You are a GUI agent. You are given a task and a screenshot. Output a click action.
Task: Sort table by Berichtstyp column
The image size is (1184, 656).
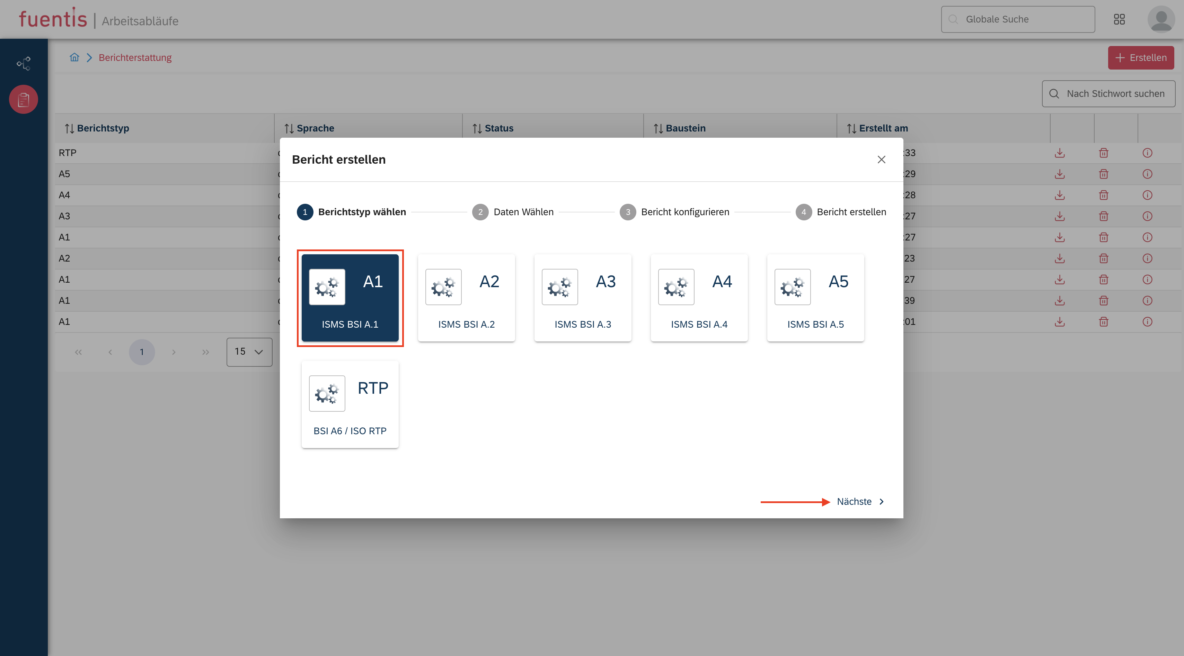pyautogui.click(x=97, y=128)
